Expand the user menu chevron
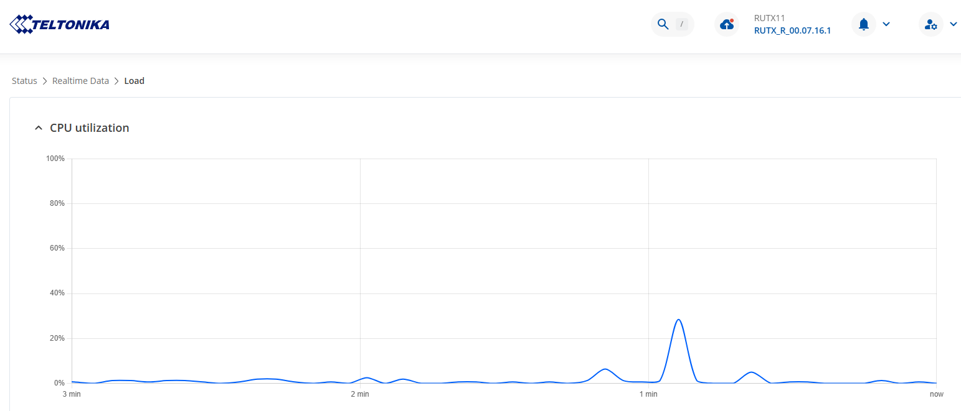961x411 pixels. [954, 24]
